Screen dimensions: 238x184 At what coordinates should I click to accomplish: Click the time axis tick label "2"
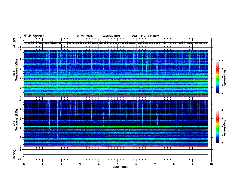coord(61,164)
